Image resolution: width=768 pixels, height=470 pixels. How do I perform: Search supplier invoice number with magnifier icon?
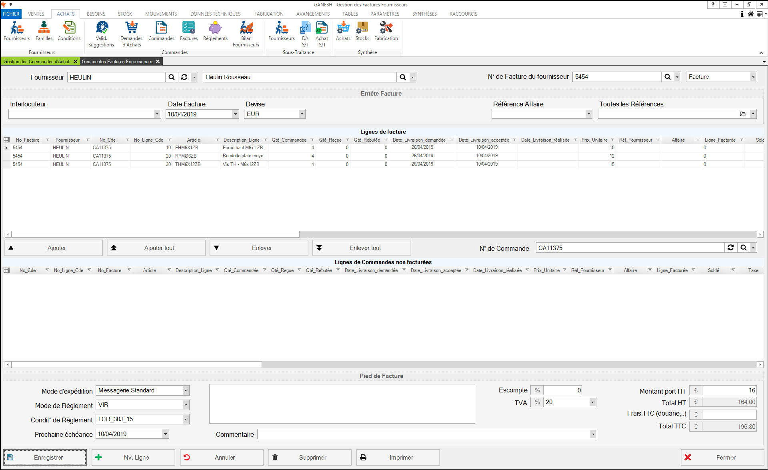coord(667,77)
